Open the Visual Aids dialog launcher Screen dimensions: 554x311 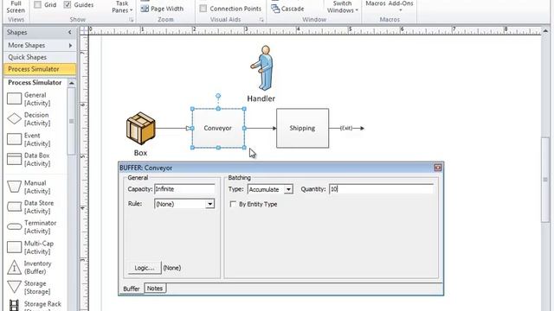[x=261, y=20]
